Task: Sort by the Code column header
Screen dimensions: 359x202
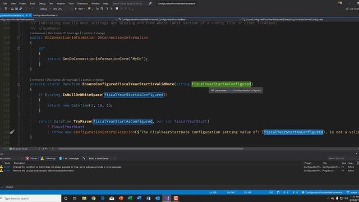Action: pos(7,163)
